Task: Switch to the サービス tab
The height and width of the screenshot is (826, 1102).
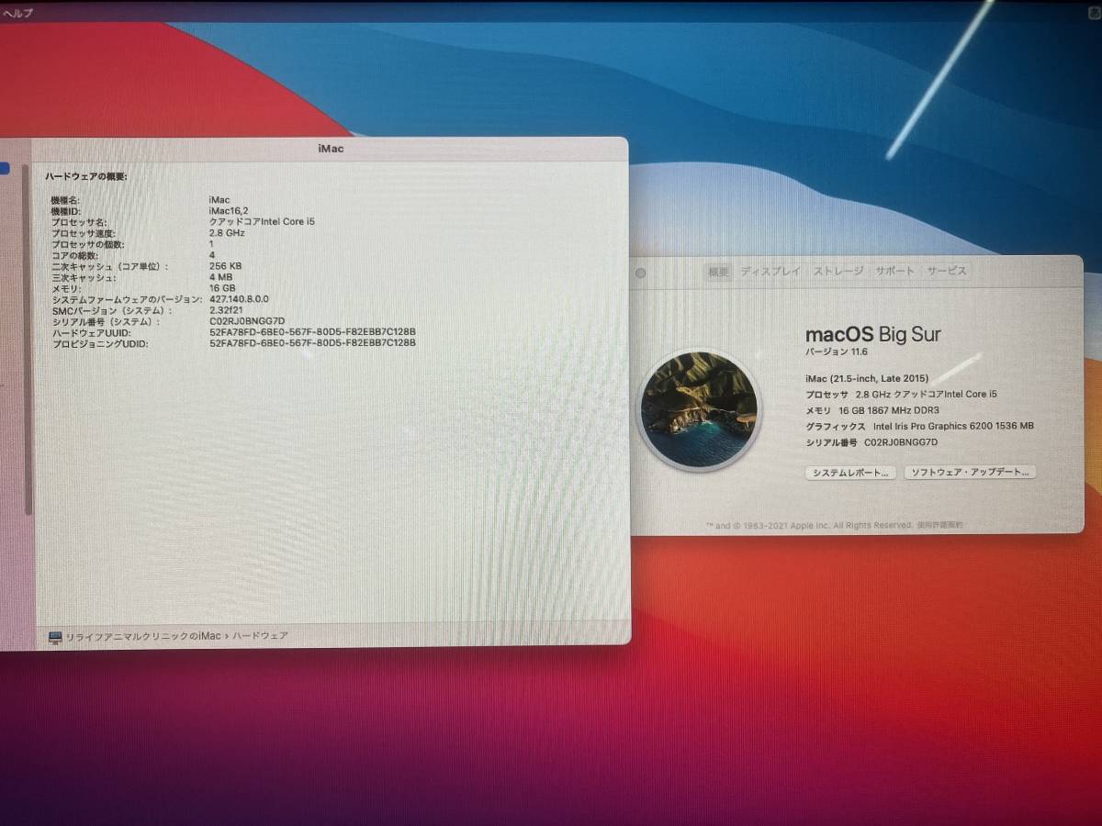Action: point(947,272)
